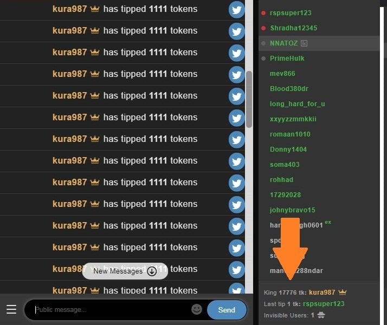
Task: Click Last tip user rspsuper123 link
Action: [324, 304]
